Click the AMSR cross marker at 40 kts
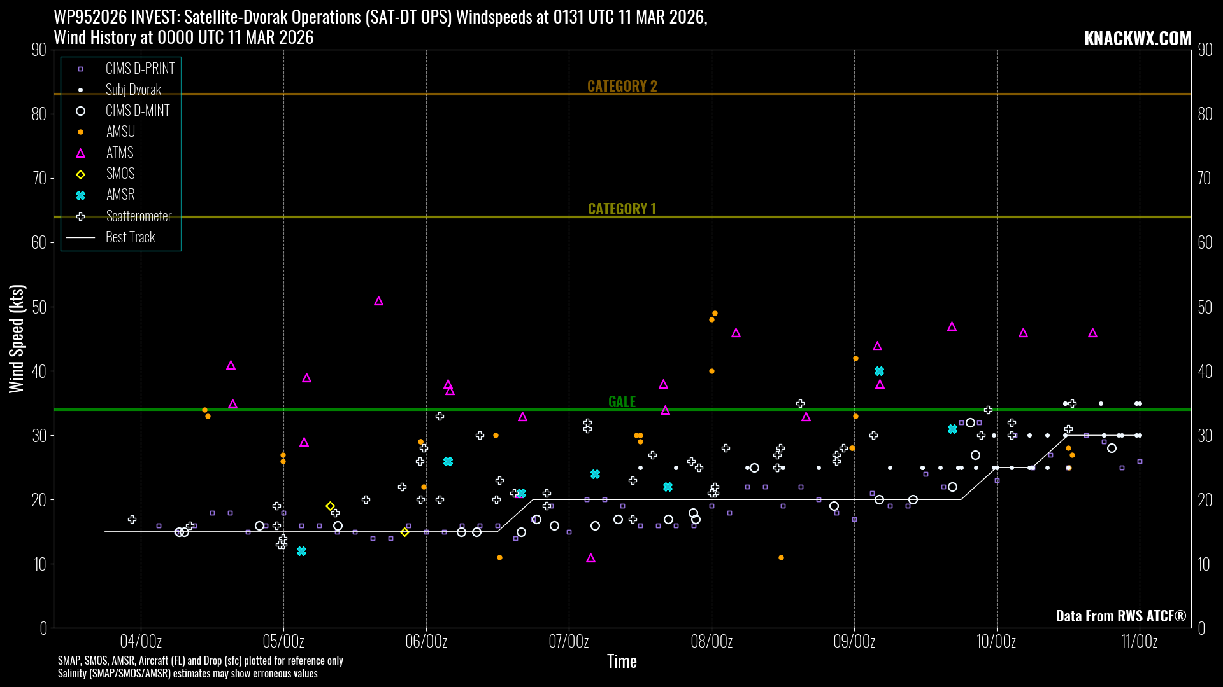The width and height of the screenshot is (1223, 687). [879, 371]
